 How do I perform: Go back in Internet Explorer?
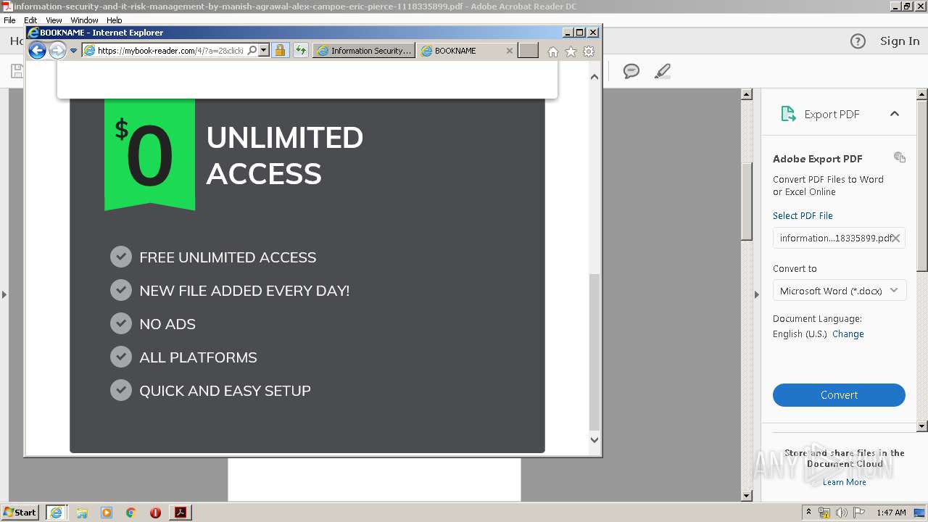tap(37, 51)
